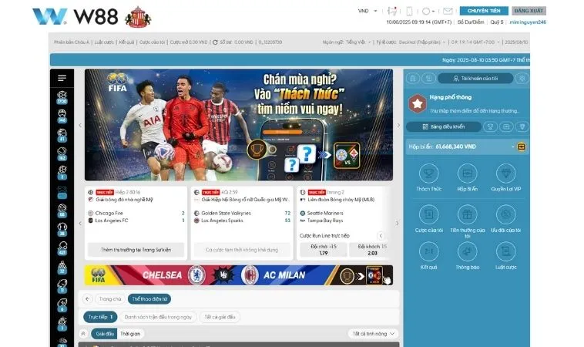Open the Luật cược link in top bar
This screenshot has width=584, height=347.
click(x=104, y=42)
